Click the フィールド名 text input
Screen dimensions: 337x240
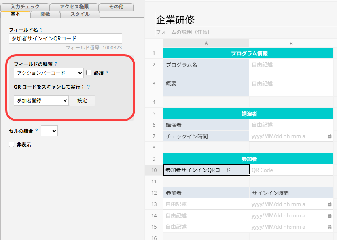(65, 38)
